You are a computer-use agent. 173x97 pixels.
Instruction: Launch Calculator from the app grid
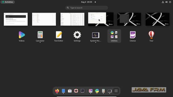point(40,36)
